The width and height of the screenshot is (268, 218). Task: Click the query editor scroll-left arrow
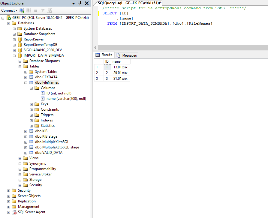(x=95, y=48)
